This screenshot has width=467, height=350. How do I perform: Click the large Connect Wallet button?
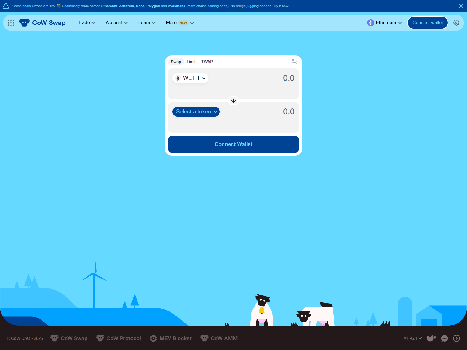233,144
